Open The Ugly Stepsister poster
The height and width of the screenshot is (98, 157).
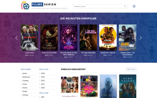coord(88,37)
